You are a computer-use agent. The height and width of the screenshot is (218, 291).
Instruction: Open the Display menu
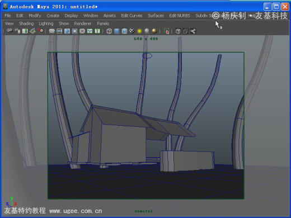pos(71,16)
